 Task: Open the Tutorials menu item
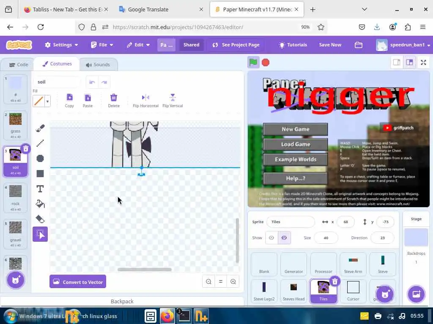click(293, 45)
